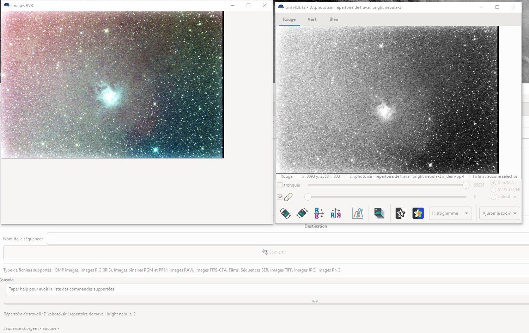The image size is (529, 333).
Task: Rotate image 90° counter-clockwise icon
Action: [285, 213]
